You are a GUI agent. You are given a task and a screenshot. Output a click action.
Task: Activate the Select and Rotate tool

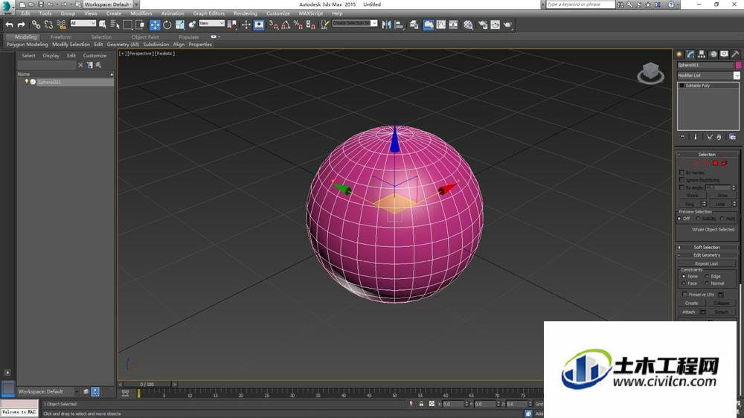tap(167, 25)
